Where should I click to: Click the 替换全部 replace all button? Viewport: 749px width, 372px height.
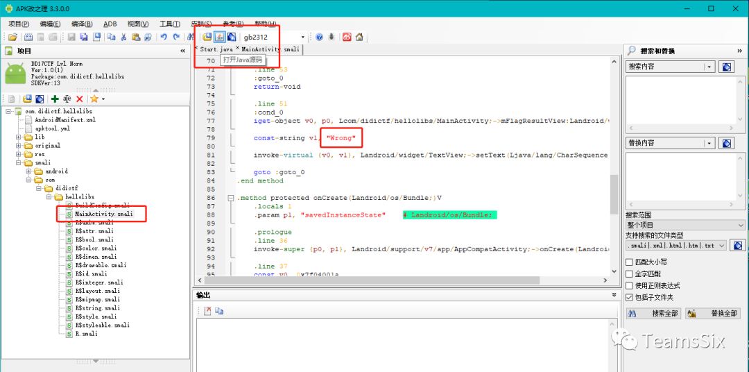[713, 314]
